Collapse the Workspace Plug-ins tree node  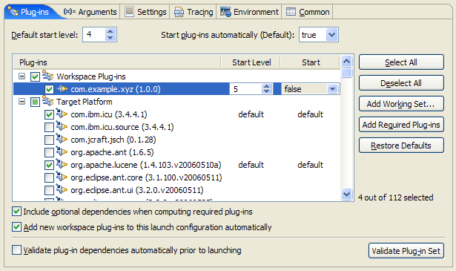click(22, 76)
